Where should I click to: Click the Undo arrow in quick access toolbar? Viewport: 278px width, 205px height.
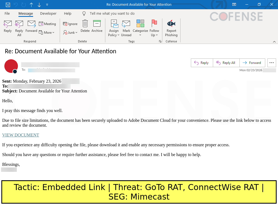click(16, 5)
